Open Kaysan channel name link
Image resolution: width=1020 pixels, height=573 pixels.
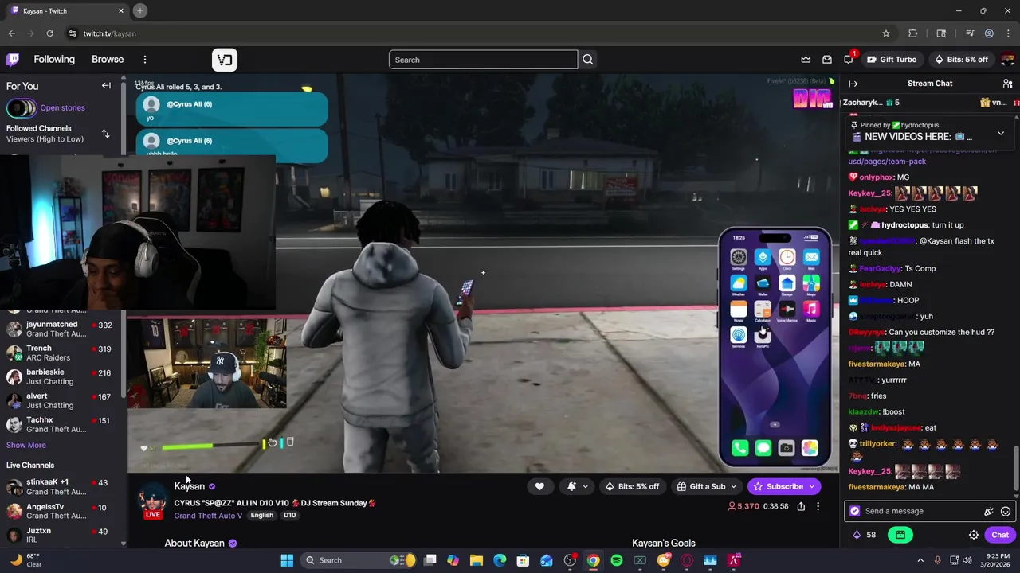pos(190,486)
